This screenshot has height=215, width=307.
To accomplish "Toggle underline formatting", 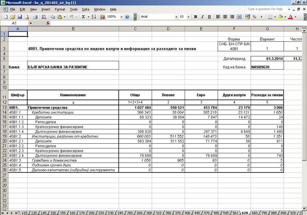I will click(209, 17).
